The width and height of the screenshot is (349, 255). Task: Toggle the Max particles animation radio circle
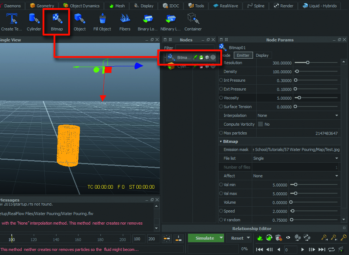pos(221,133)
